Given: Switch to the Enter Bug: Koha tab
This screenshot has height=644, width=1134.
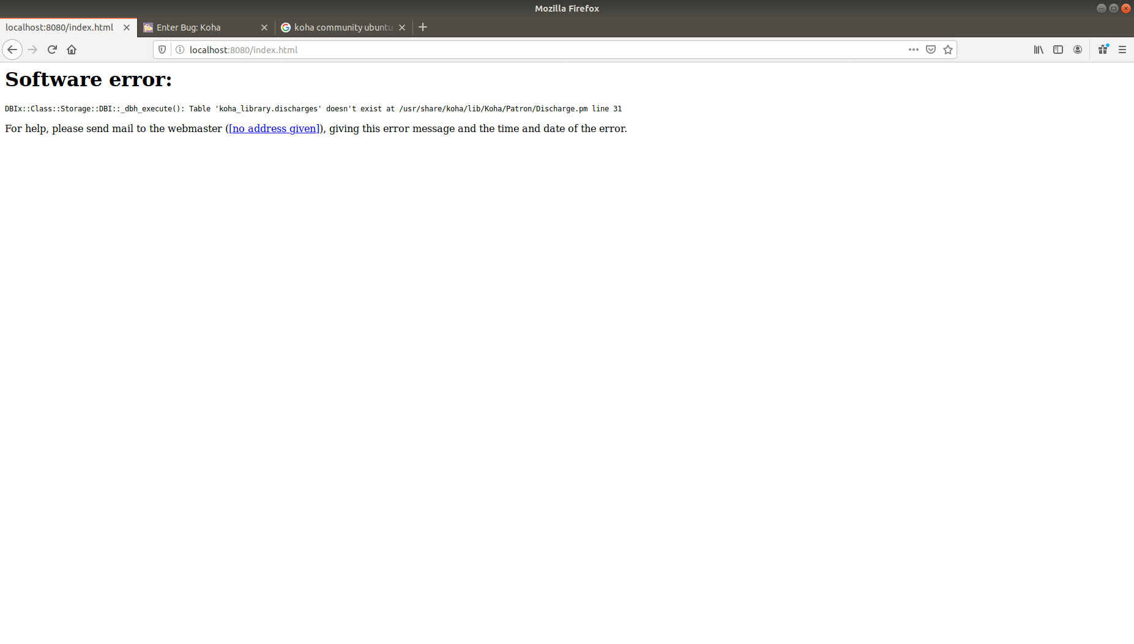Looking at the screenshot, I should [x=196, y=28].
